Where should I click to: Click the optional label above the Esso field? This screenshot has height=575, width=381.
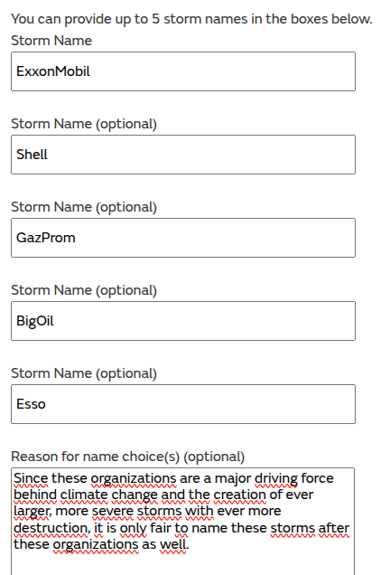point(84,373)
